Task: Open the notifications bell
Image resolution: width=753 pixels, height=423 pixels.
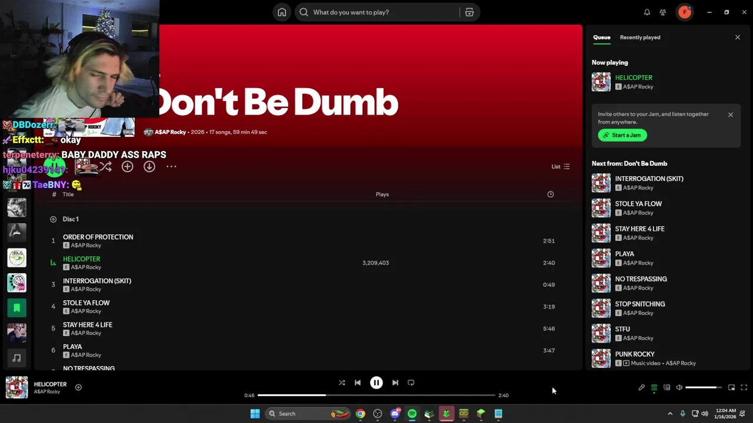Action: click(x=647, y=12)
